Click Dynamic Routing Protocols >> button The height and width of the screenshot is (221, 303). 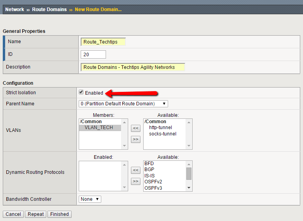click(x=136, y=181)
